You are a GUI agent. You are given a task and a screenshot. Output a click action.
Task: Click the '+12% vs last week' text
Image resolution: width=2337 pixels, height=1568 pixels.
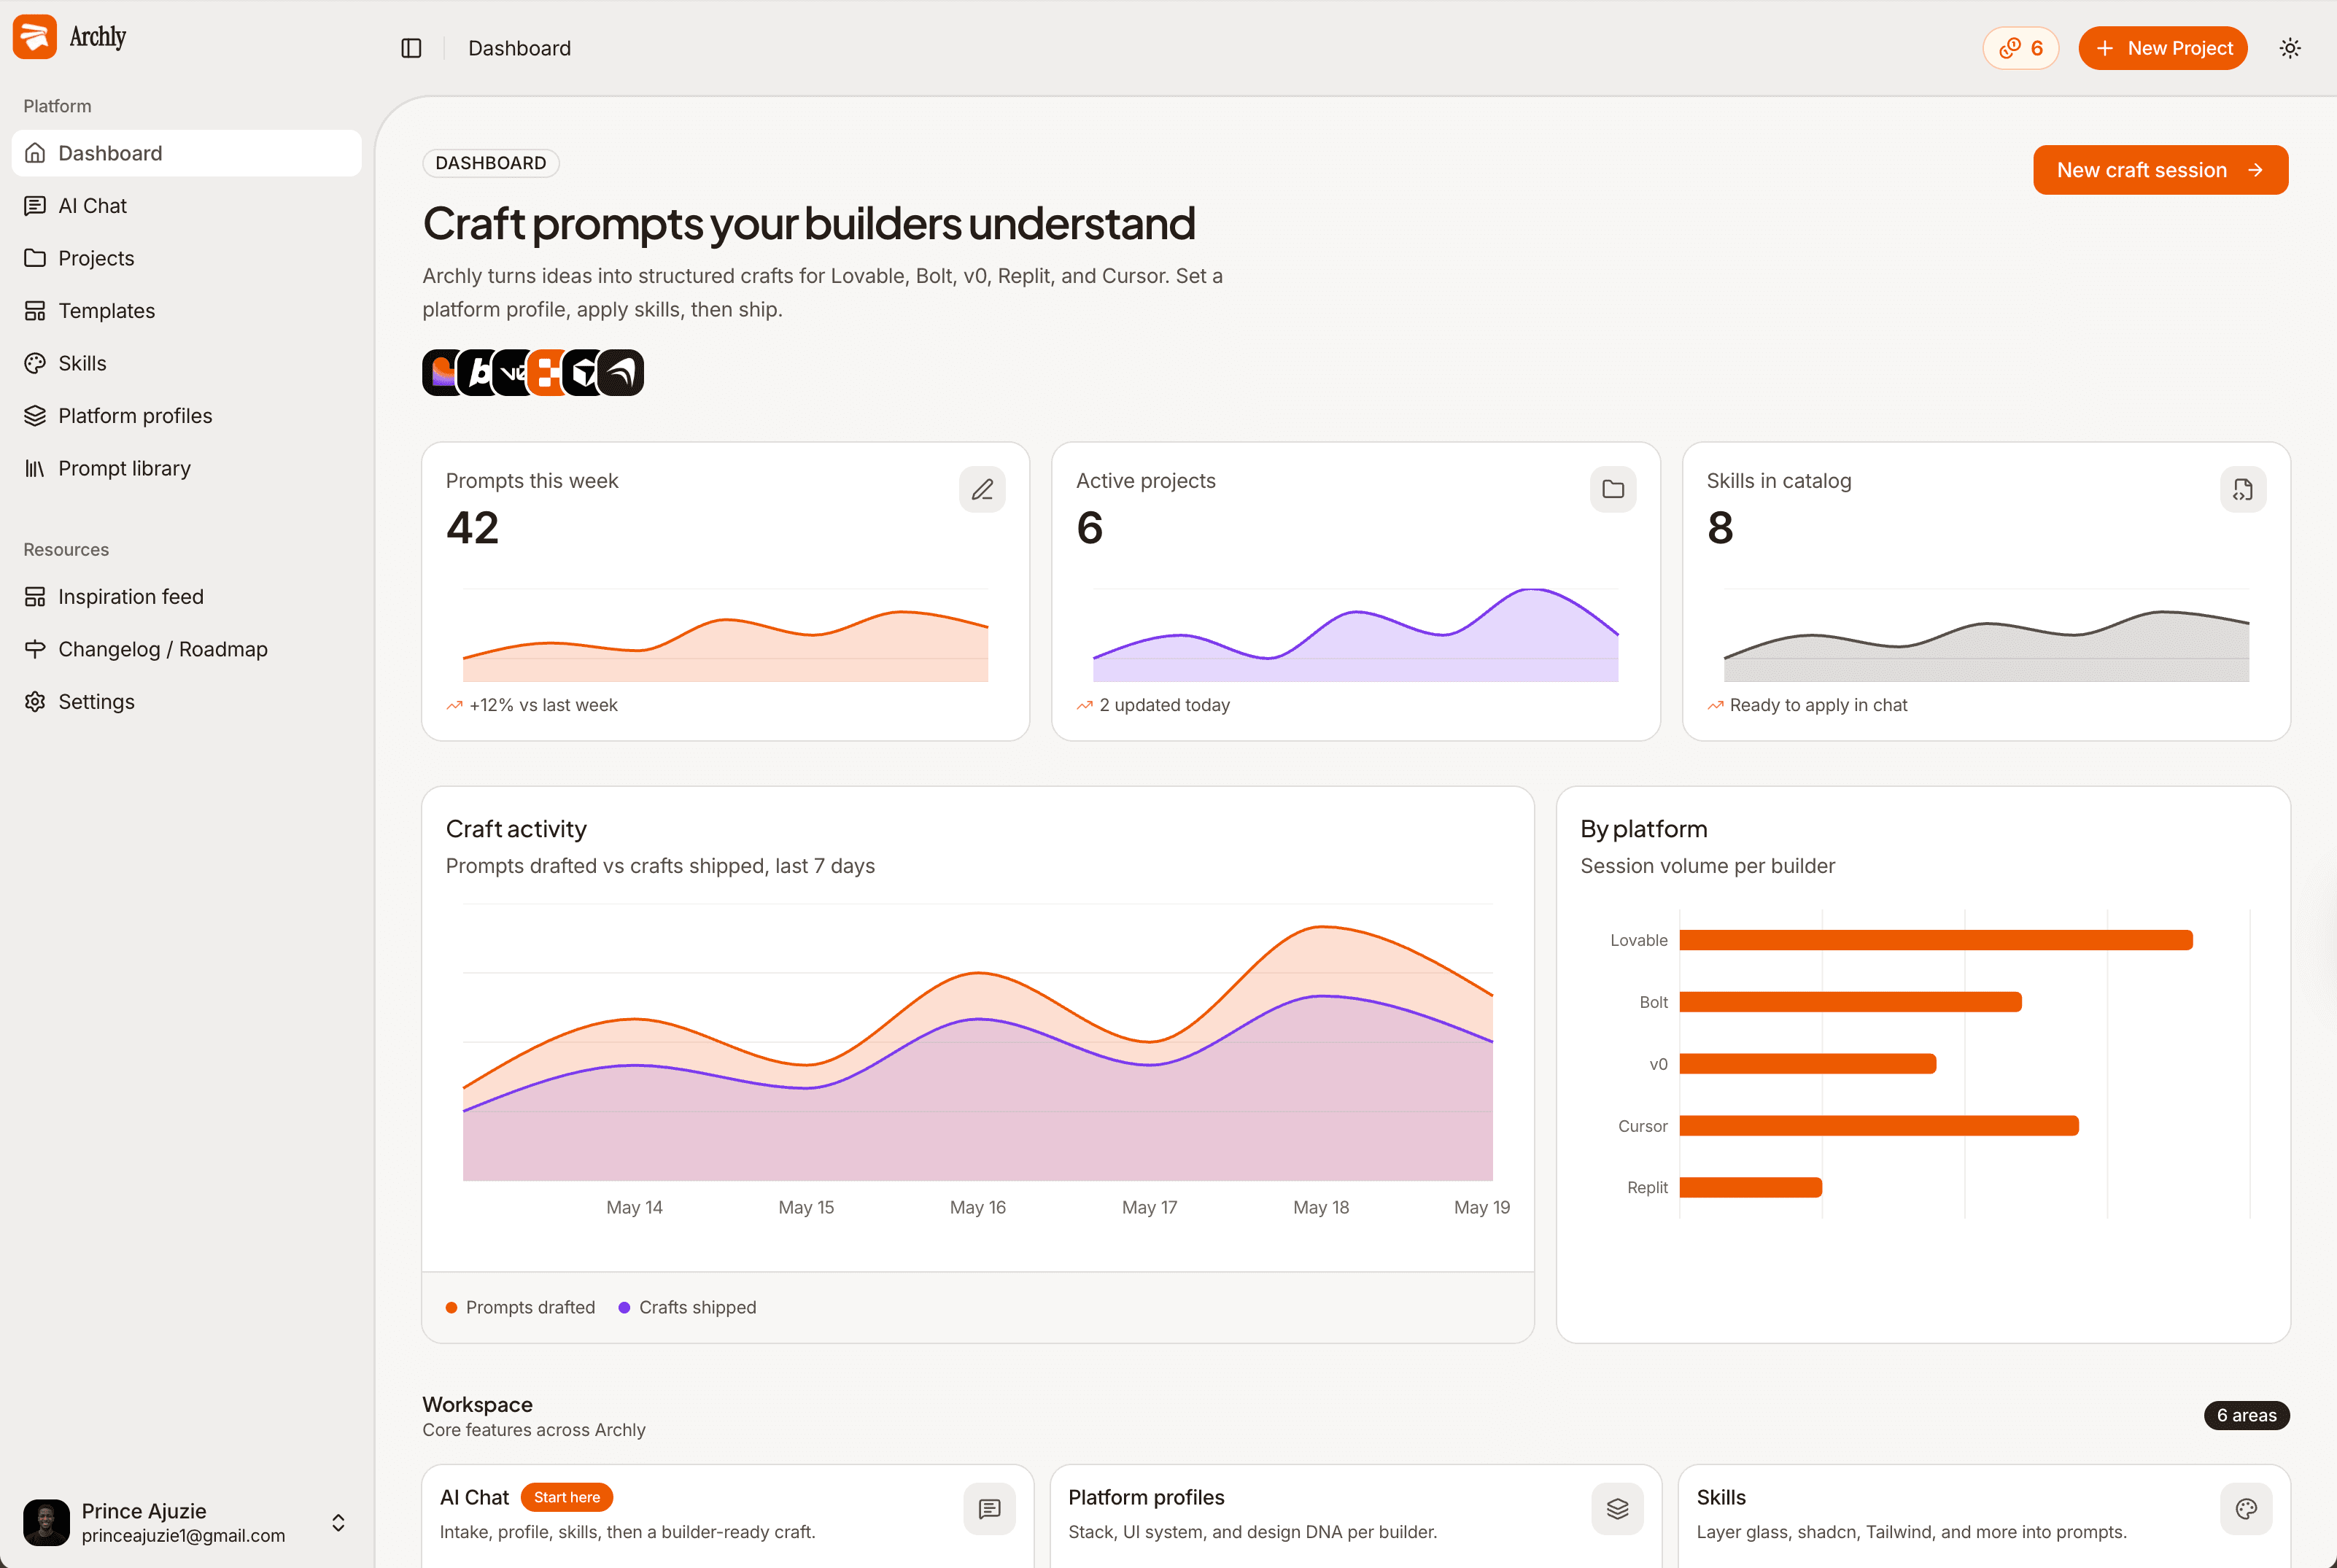(543, 705)
